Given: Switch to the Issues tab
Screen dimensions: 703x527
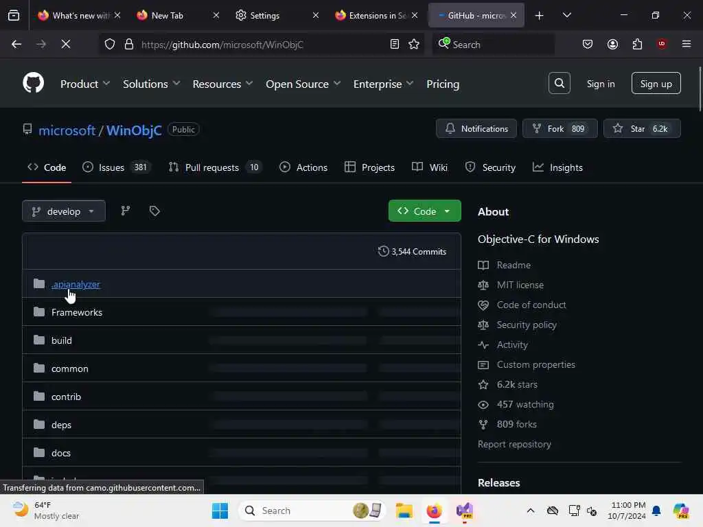Looking at the screenshot, I should (117, 167).
